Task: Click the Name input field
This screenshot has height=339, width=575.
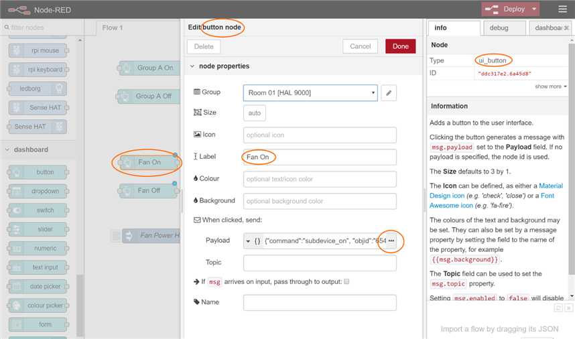Action: 320,303
